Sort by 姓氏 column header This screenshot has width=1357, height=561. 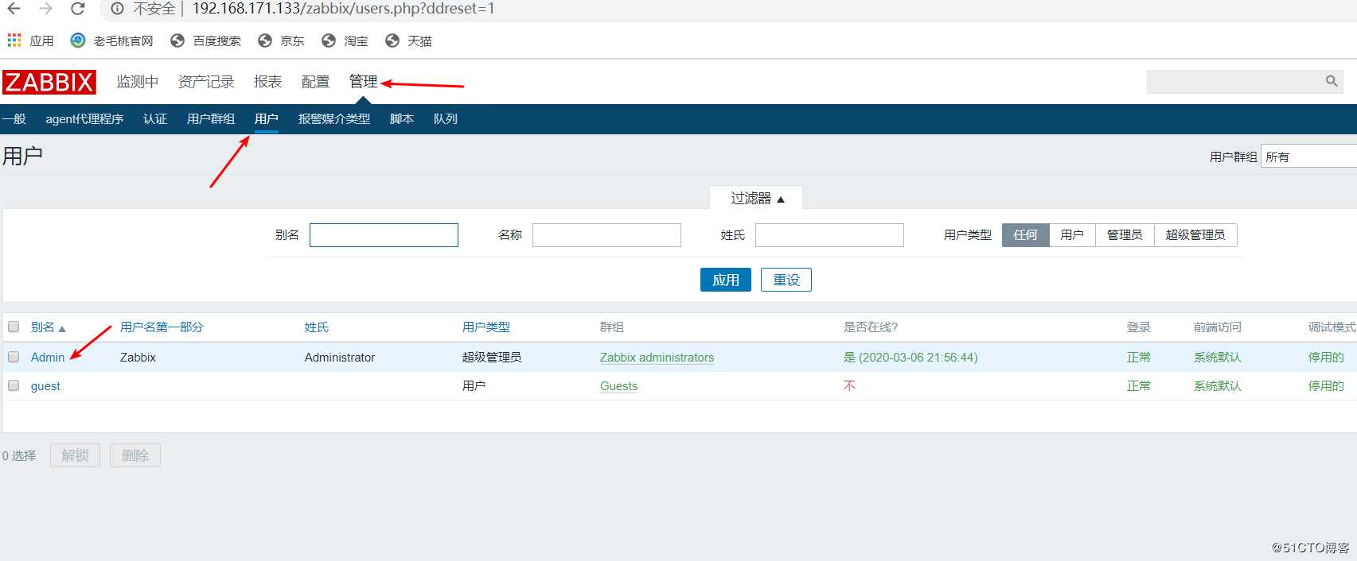point(317,327)
